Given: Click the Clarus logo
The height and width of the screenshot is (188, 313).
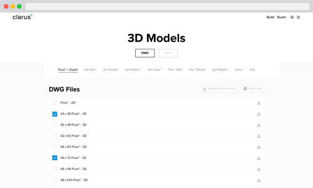Looking at the screenshot, I should (22, 17).
